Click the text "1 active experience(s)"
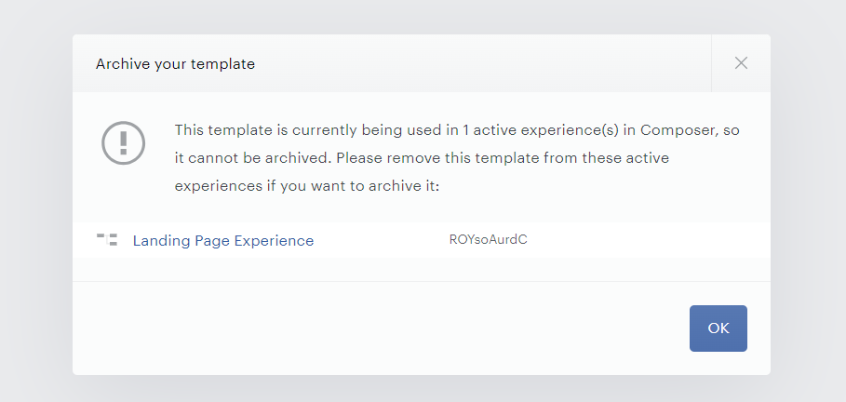This screenshot has height=402, width=846. click(x=540, y=130)
